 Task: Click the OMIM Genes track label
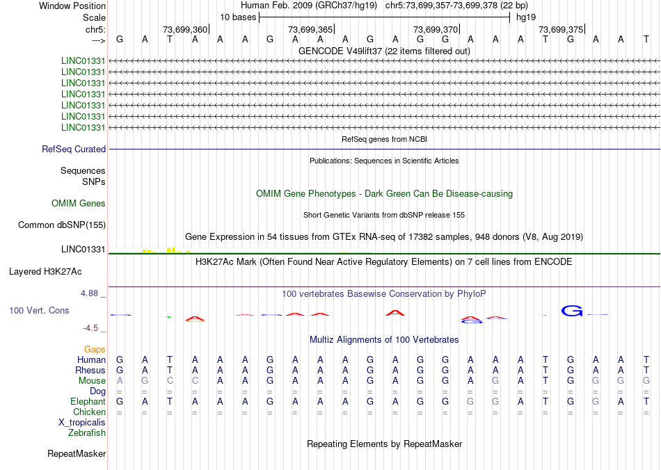pyautogui.click(x=79, y=204)
